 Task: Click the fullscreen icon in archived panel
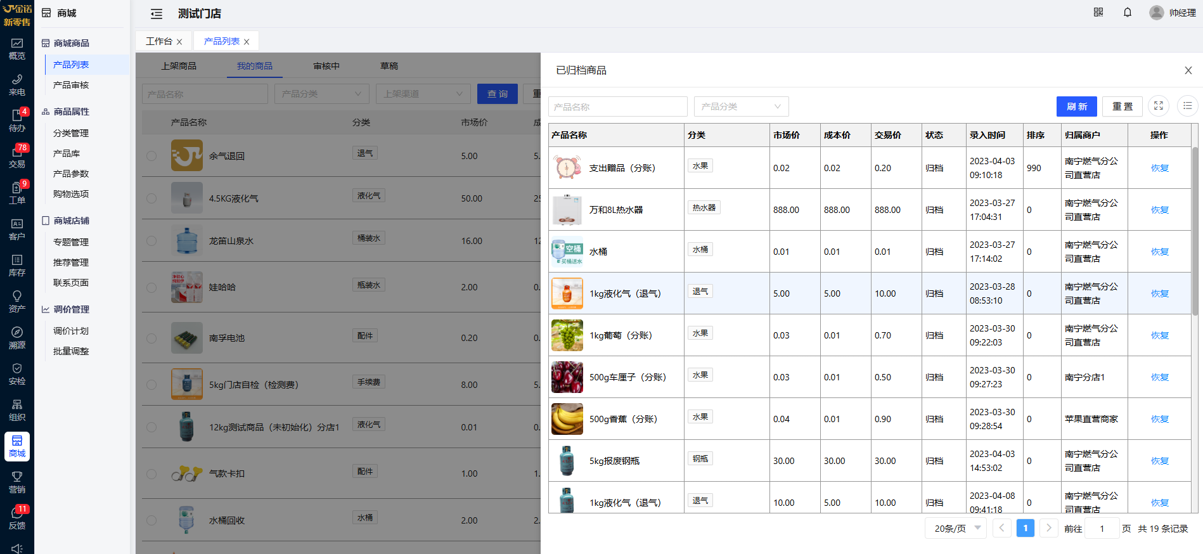[1159, 106]
